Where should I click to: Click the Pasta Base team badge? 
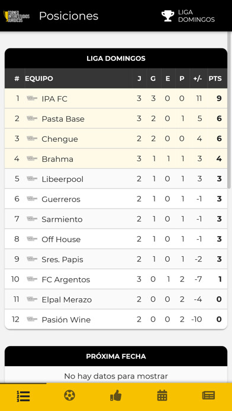click(x=32, y=119)
